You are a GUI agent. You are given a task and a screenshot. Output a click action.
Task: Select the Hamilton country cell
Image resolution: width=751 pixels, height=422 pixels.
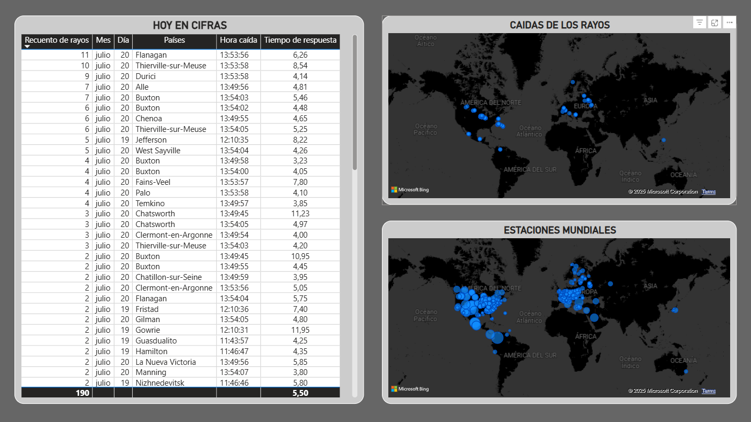[174, 351]
